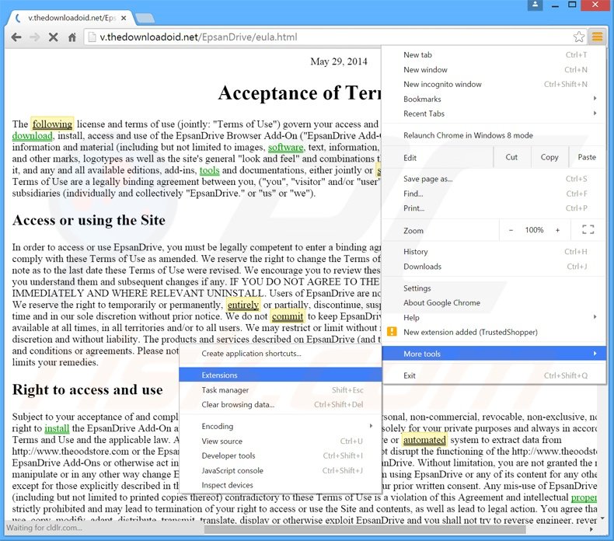Screen dimensions: 614x541
Task: Click the vertical scrollbar down arrow
Action: click(602, 518)
